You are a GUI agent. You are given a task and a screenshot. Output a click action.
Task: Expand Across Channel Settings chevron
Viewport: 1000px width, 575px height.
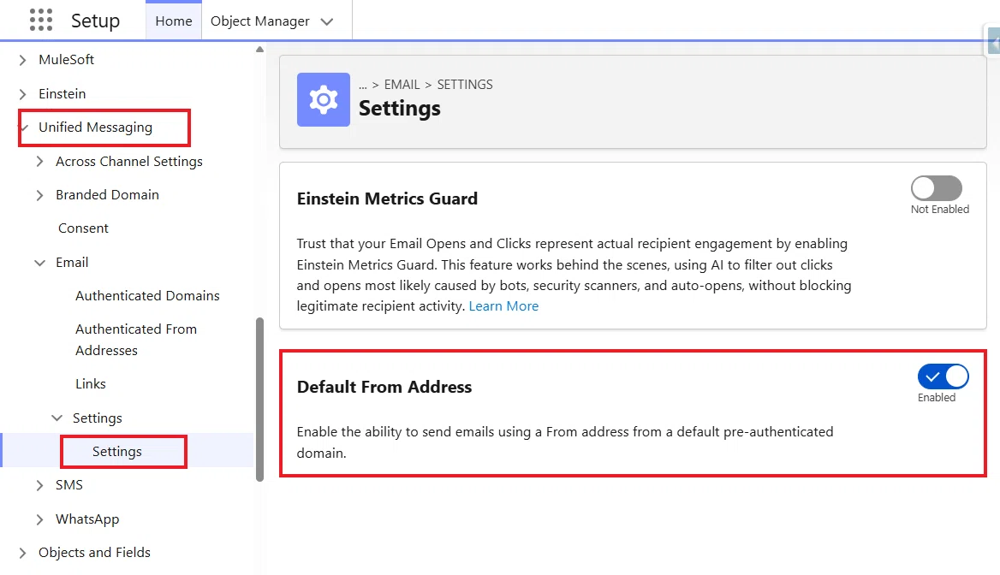coord(39,162)
